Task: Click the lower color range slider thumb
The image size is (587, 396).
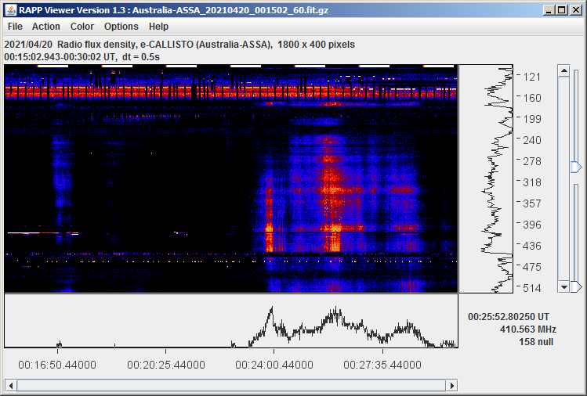Action: pos(576,287)
